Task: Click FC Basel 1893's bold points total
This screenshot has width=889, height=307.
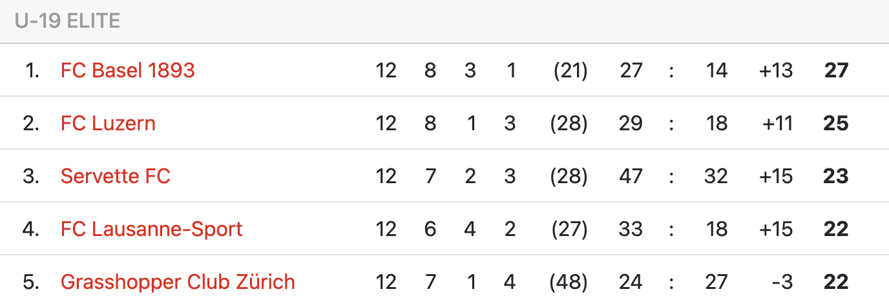Action: coord(835,70)
